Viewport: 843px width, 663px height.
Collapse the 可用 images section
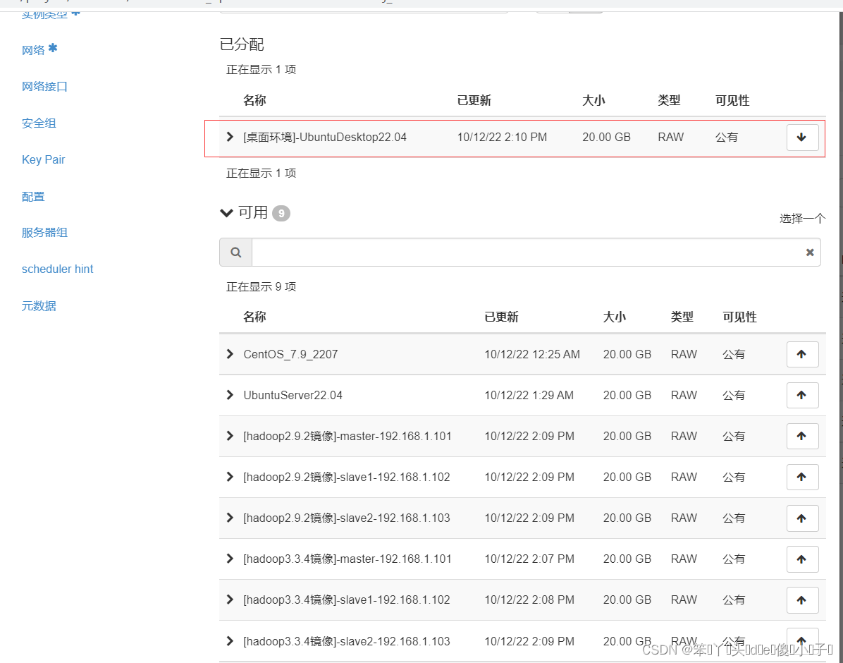coord(226,212)
